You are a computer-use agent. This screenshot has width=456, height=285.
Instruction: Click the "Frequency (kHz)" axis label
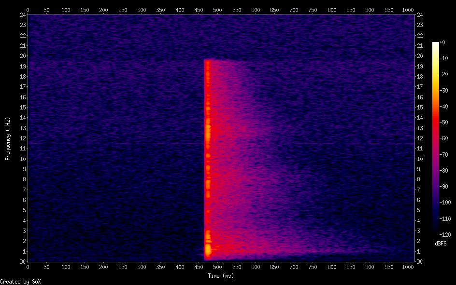click(8, 138)
